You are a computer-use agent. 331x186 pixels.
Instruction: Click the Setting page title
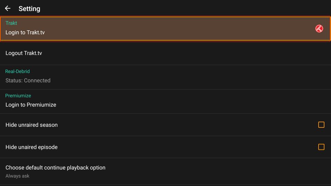(29, 9)
